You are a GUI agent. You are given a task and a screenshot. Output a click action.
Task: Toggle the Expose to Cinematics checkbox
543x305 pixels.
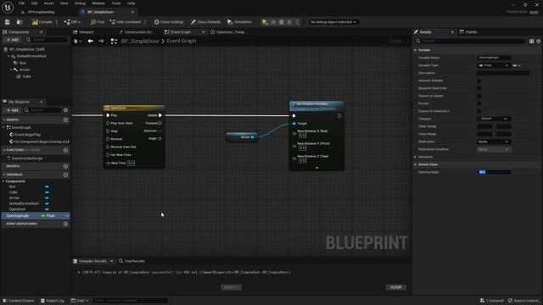(479, 111)
